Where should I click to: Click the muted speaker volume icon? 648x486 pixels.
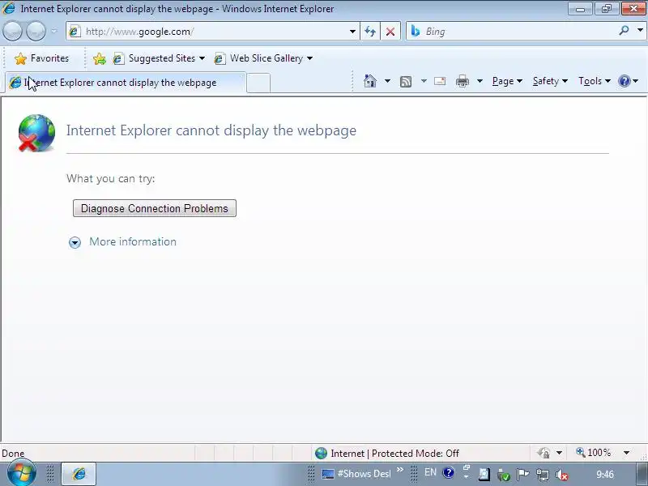tap(562, 475)
